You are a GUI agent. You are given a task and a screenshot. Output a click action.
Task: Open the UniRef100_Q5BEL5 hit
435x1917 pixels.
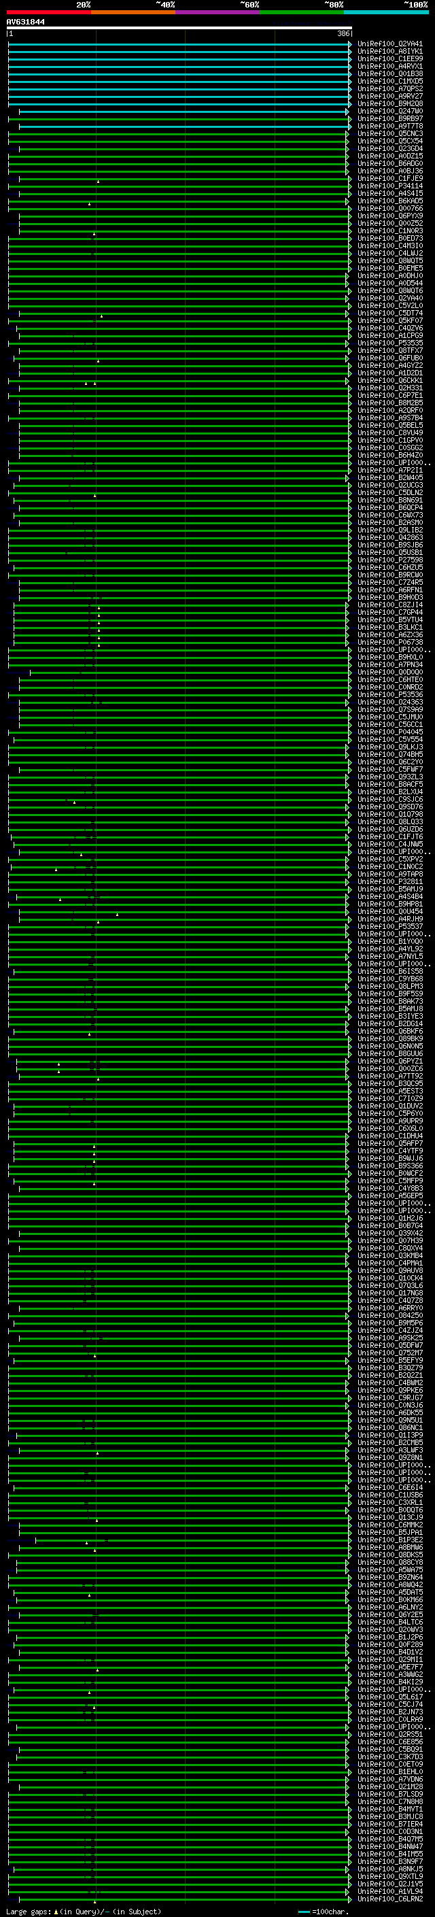click(x=389, y=425)
